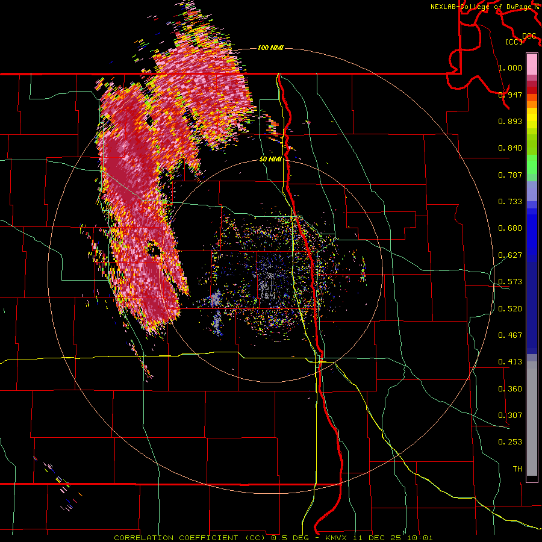Screen dimensions: 542x542
Task: Pick the lavender color bar segment
Action: pyautogui.click(x=532, y=191)
